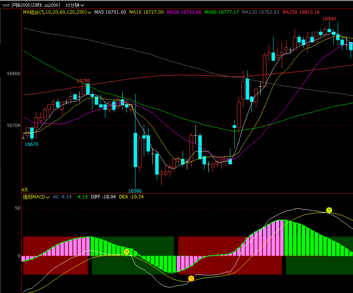
Task: Click the 沪锌2008(SHFE zn2008) contract title
Action: (36, 5)
